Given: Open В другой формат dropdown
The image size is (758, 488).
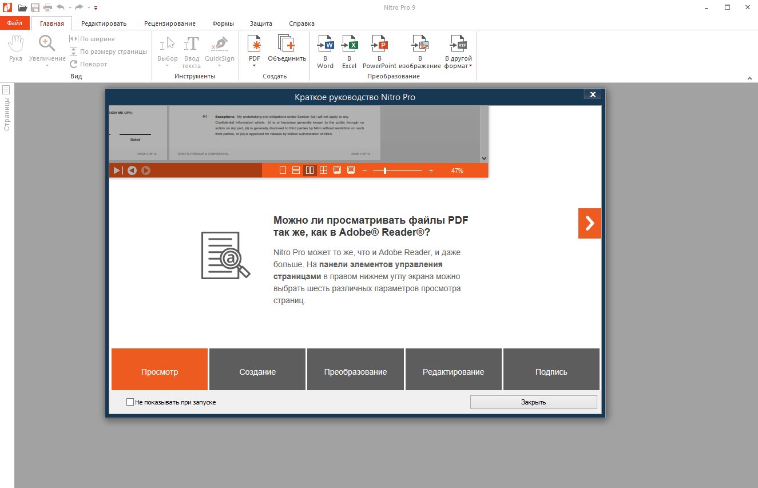Looking at the screenshot, I should point(458,51).
